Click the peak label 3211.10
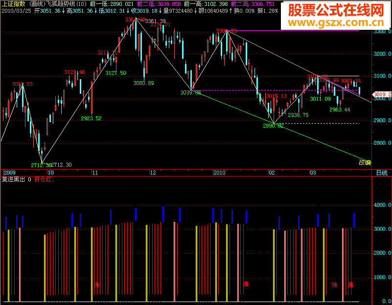The height and width of the screenshot is (305, 392). coord(107,52)
